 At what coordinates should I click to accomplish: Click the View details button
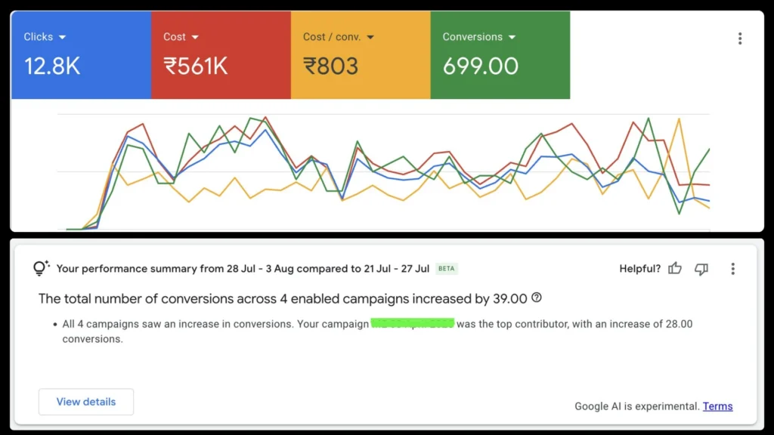[86, 402]
